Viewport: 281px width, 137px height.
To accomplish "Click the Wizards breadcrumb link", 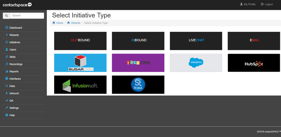I will pyautogui.click(x=76, y=23).
